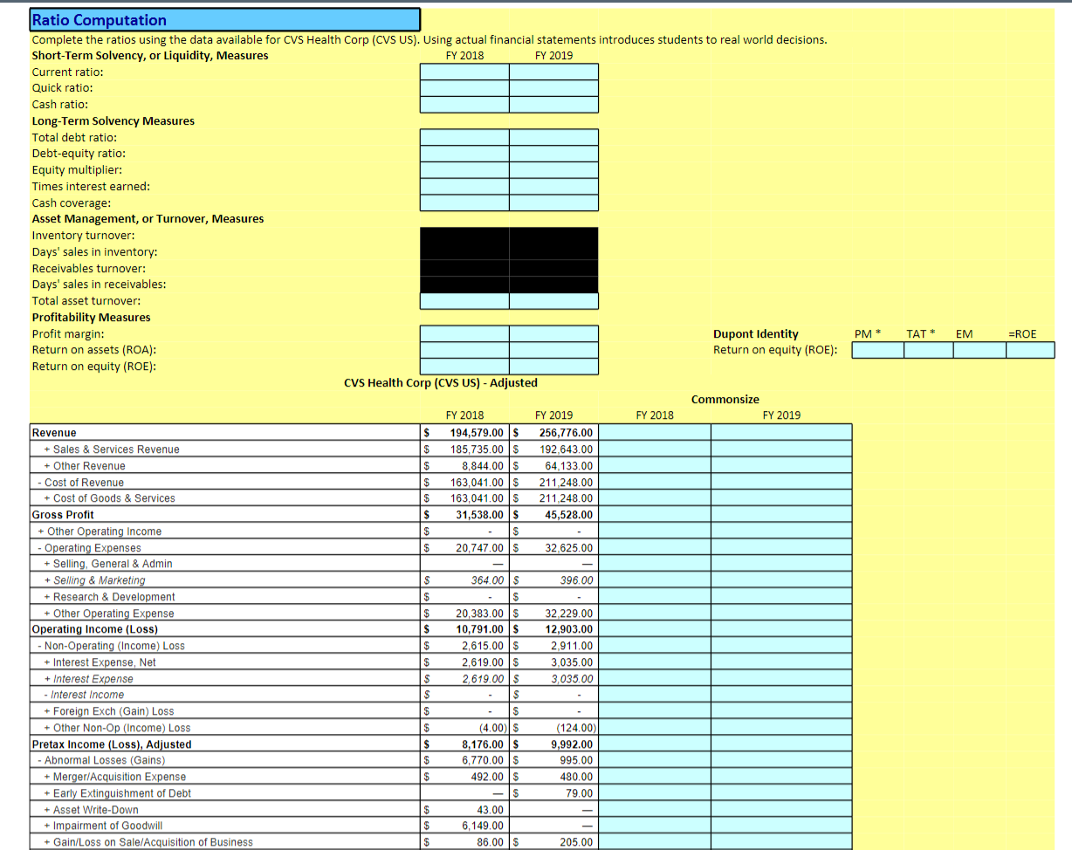Viewport: 1072px width, 850px height.
Task: Select the Total debt ratio FY 2019 cell
Action: 553,136
